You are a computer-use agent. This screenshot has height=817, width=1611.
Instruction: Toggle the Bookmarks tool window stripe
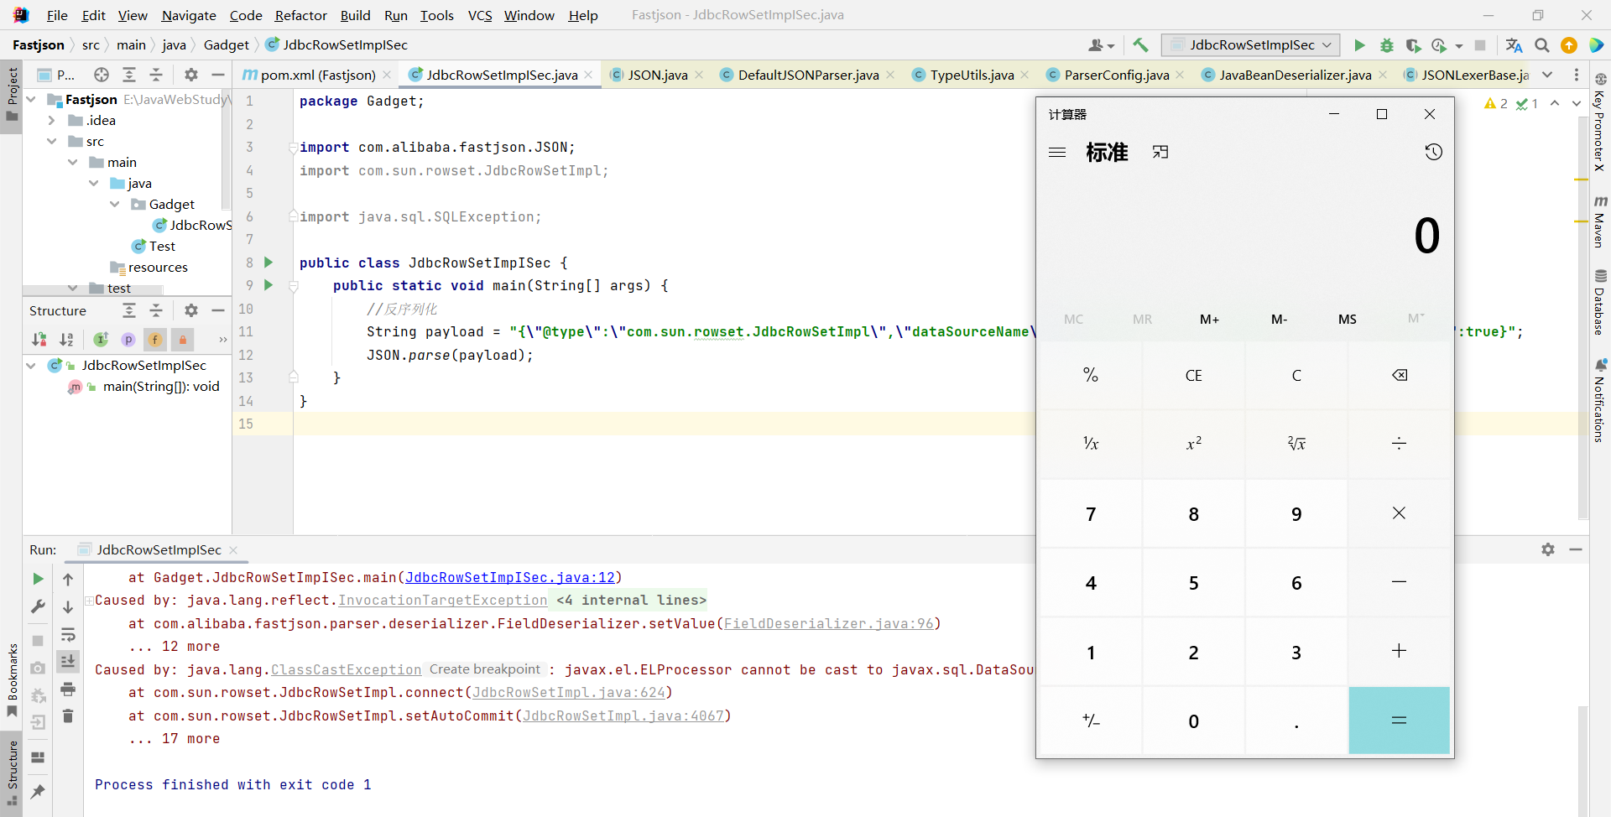[x=12, y=680]
